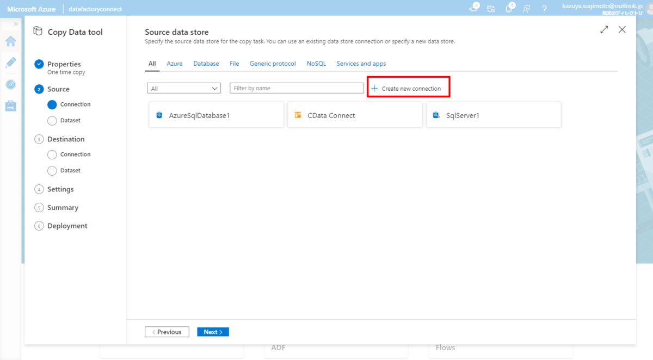Image resolution: width=653 pixels, height=360 pixels.
Task: Click the Microsoft Azure logo text
Action: tap(31, 9)
